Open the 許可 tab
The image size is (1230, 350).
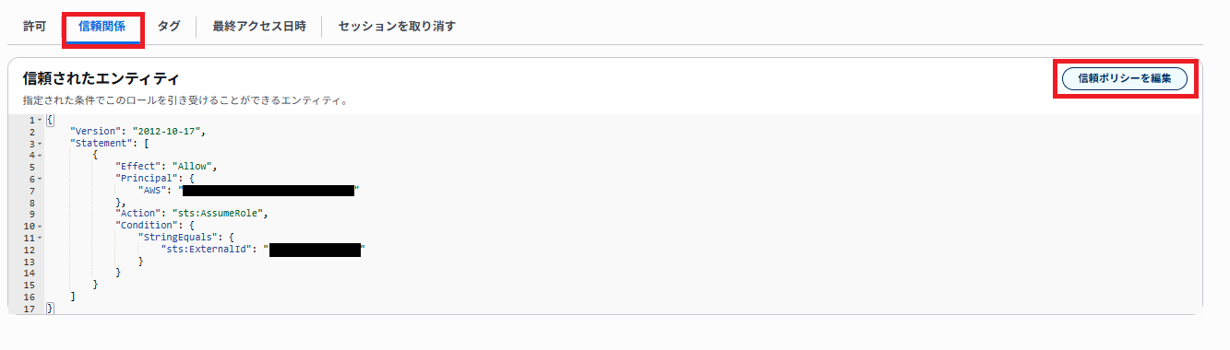tap(34, 26)
